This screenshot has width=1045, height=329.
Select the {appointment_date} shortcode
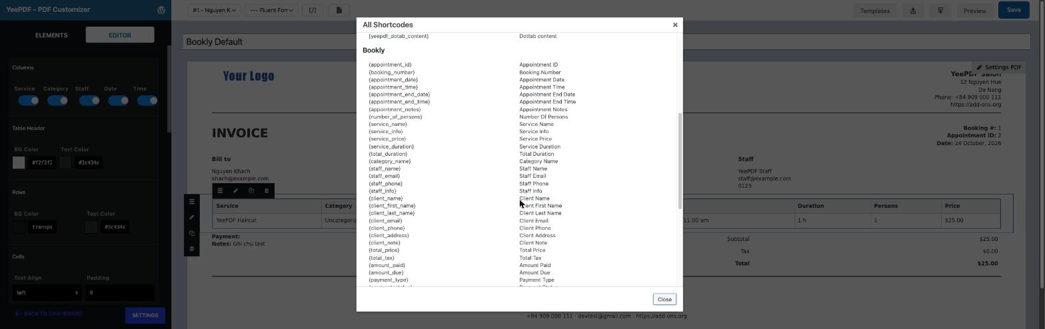coord(393,80)
